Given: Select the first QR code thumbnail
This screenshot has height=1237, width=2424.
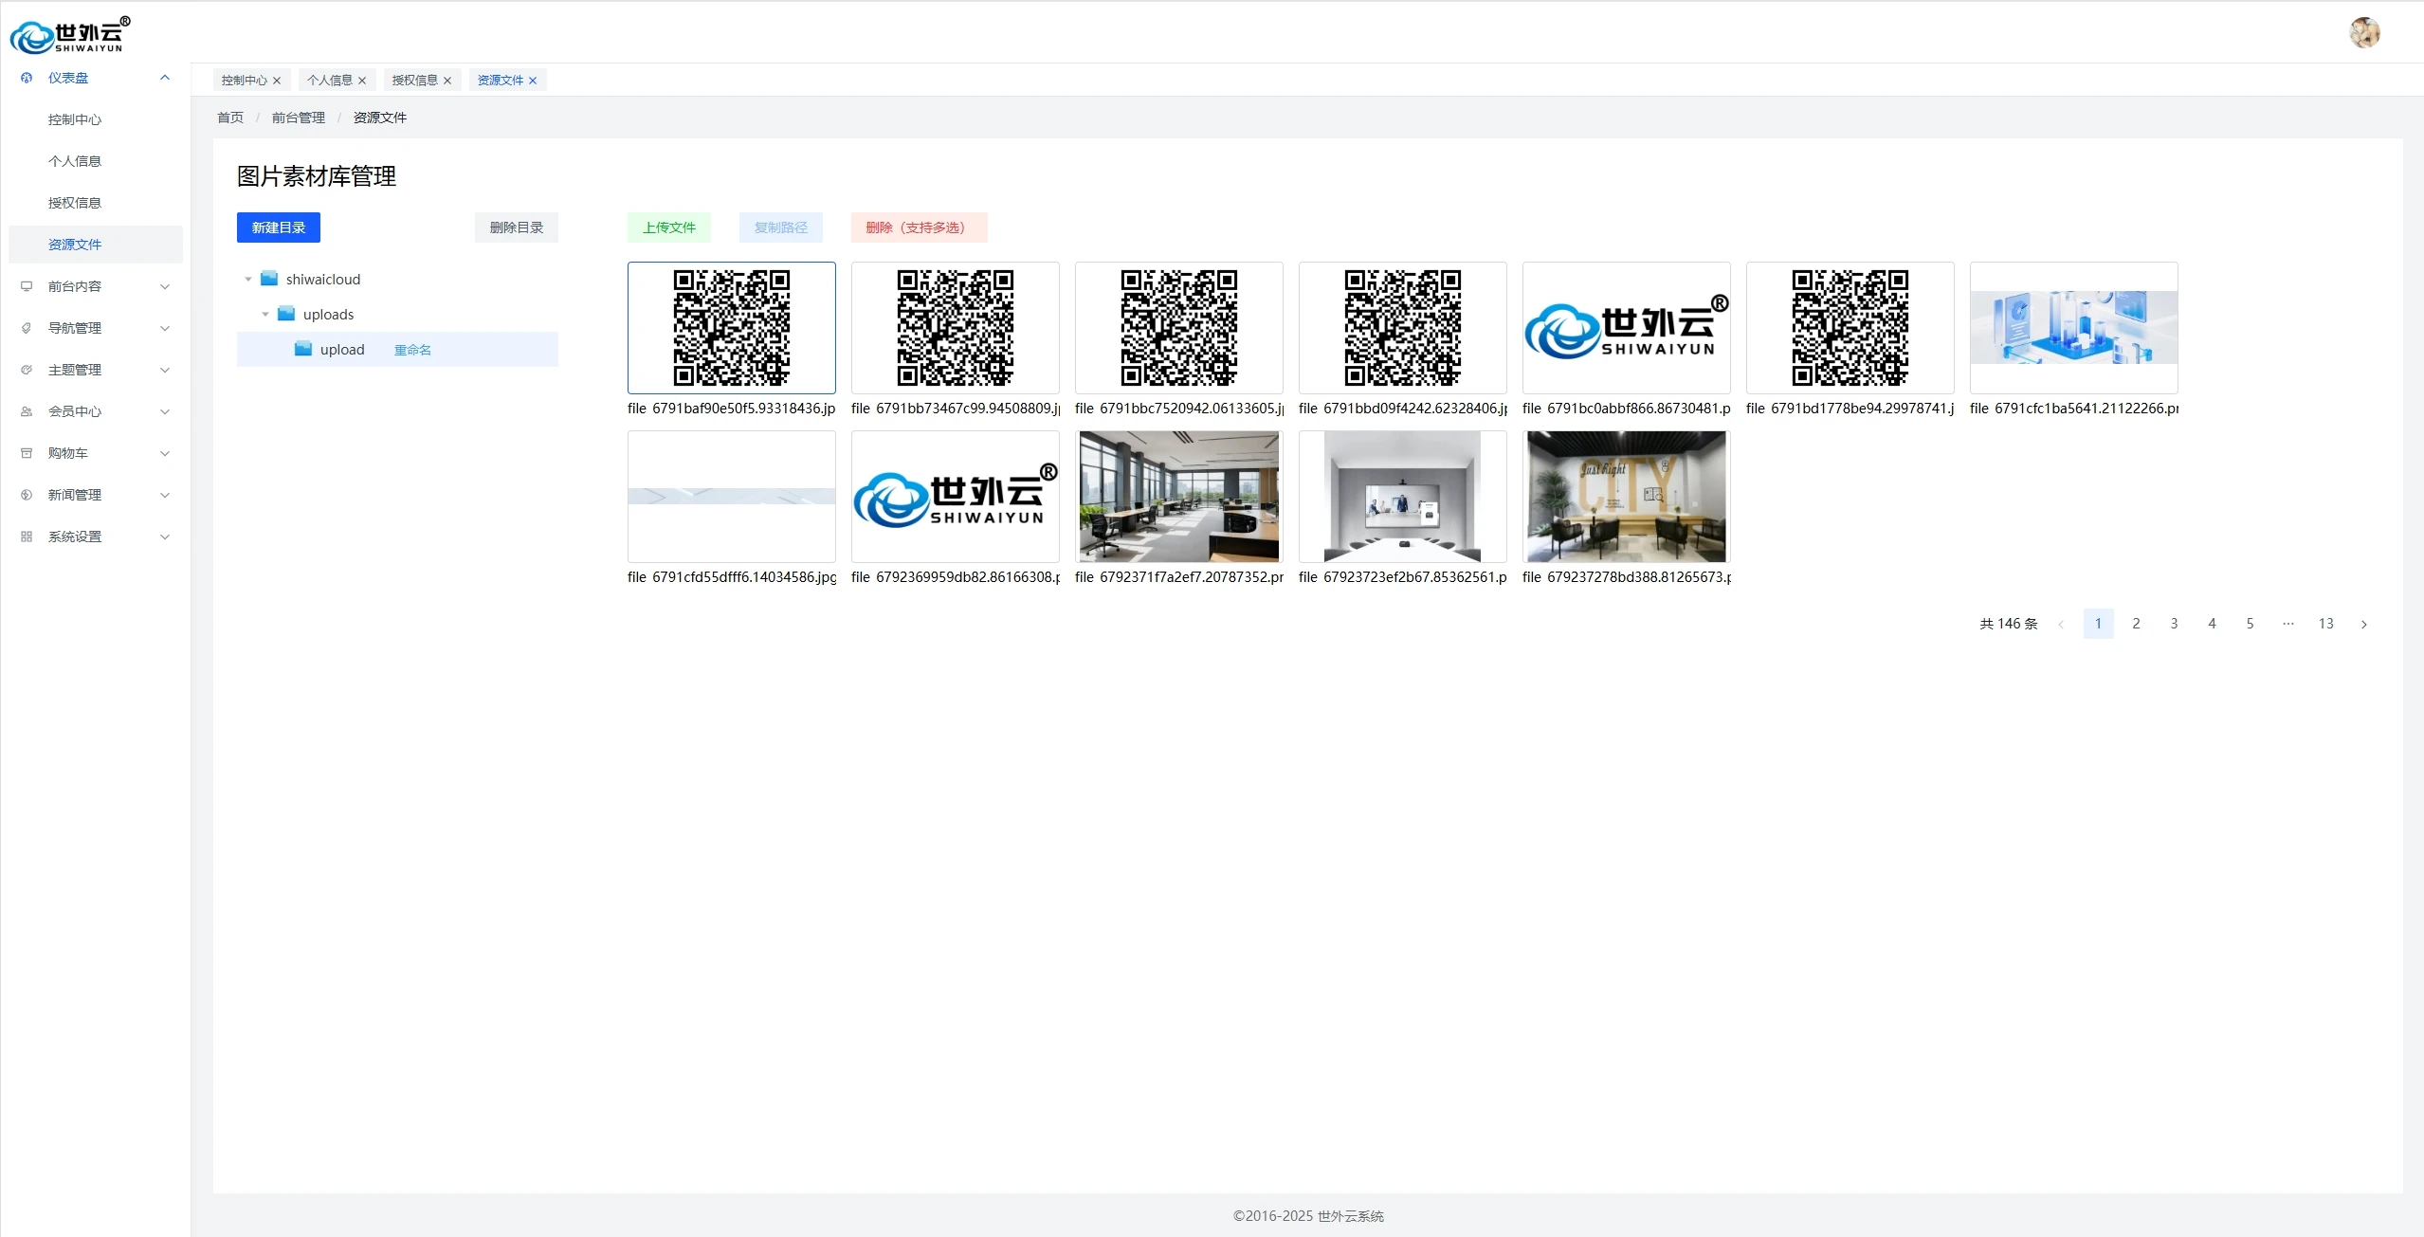Looking at the screenshot, I should pyautogui.click(x=731, y=328).
